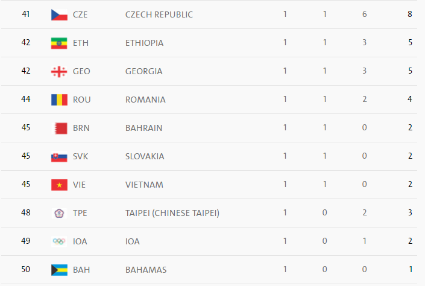Click the Slovakia flag icon
The height and width of the screenshot is (286, 425).
tap(59, 156)
